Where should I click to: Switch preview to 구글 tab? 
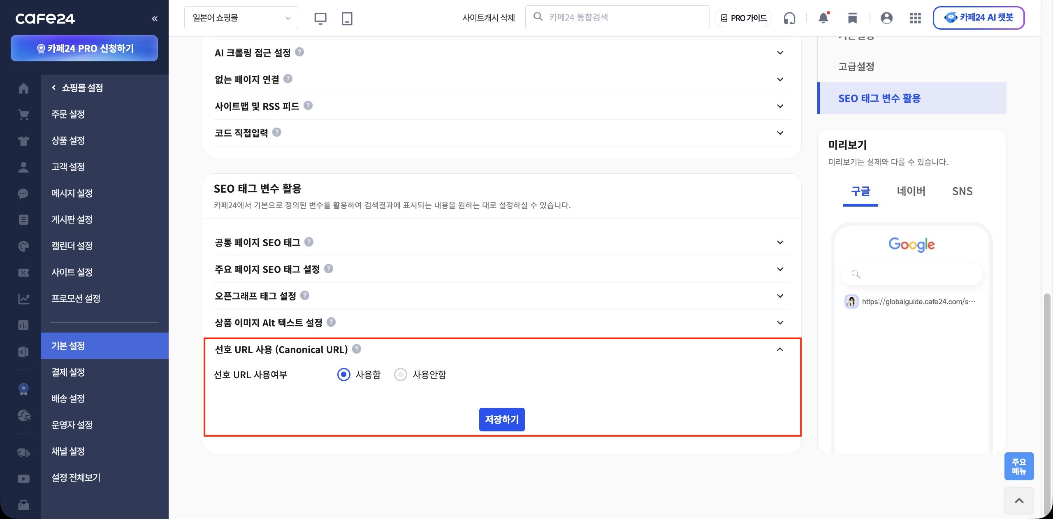[x=860, y=191]
